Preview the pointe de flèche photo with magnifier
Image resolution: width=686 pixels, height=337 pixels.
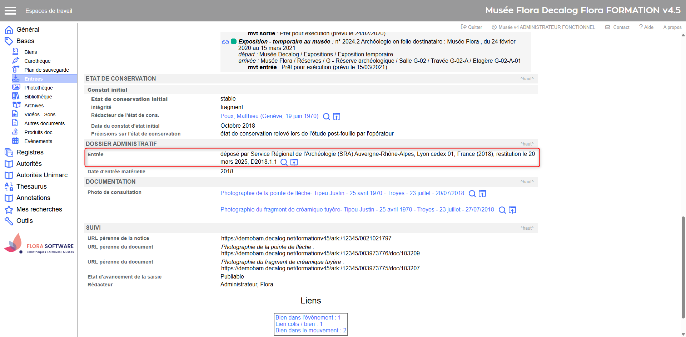point(472,194)
